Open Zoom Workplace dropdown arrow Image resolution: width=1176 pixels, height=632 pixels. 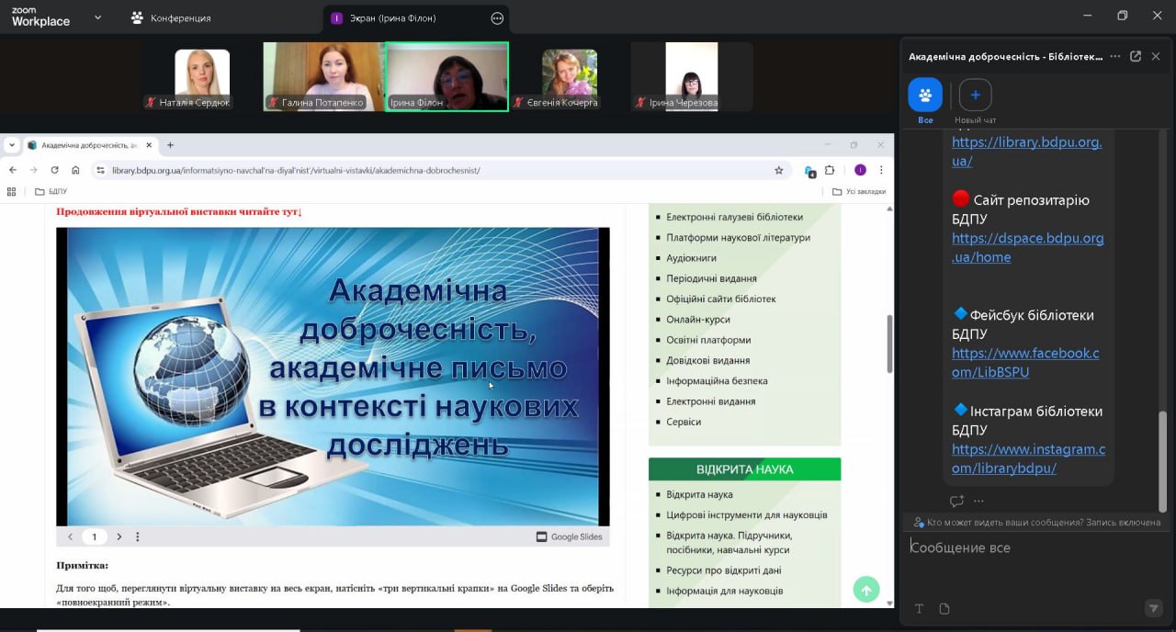coord(97,17)
